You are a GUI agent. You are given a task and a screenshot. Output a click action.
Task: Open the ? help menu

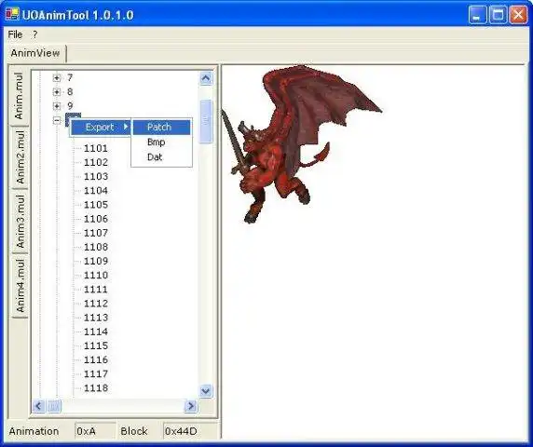(34, 34)
